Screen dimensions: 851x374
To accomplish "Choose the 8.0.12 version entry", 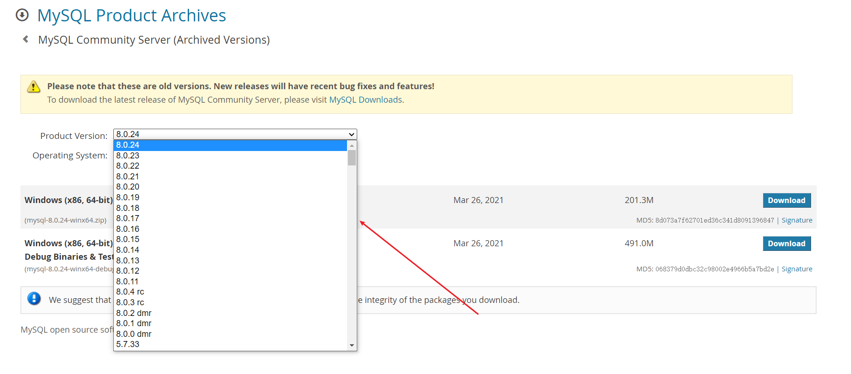I will coord(230,271).
